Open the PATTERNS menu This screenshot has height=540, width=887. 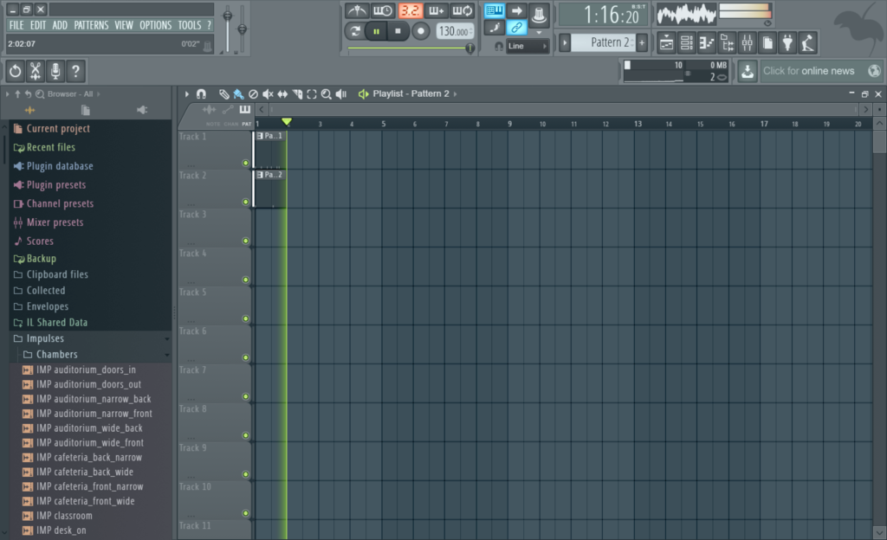[x=91, y=25]
